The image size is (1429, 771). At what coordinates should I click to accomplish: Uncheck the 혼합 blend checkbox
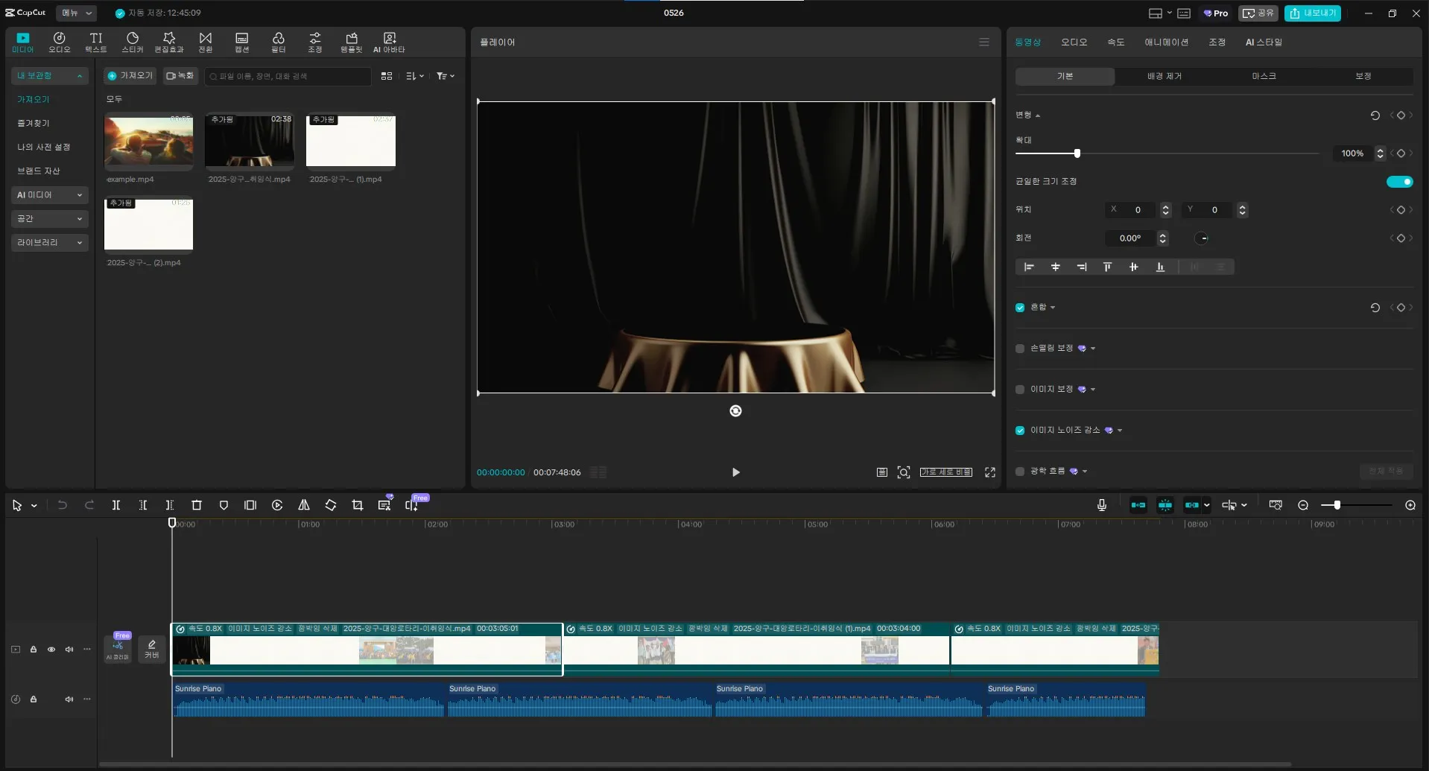coord(1020,308)
